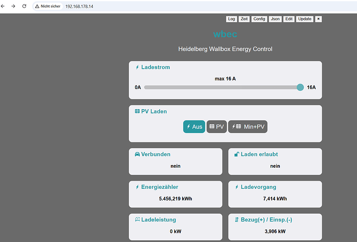
Task: Click the 'Nicht sicher' security warning
Action: (48, 6)
